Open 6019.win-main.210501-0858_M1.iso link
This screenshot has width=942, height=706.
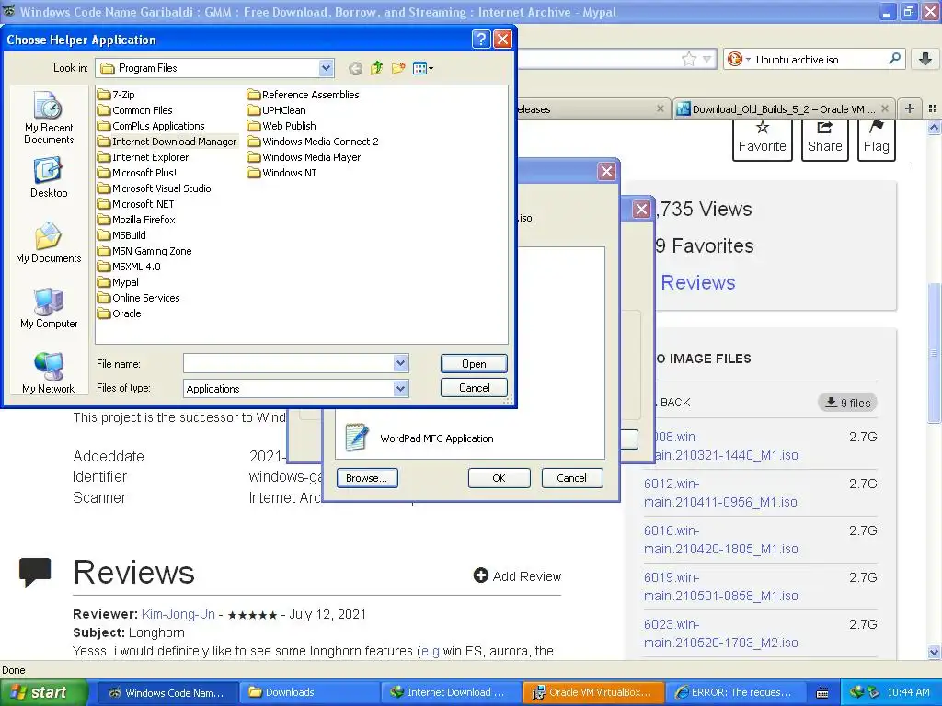coord(720,586)
